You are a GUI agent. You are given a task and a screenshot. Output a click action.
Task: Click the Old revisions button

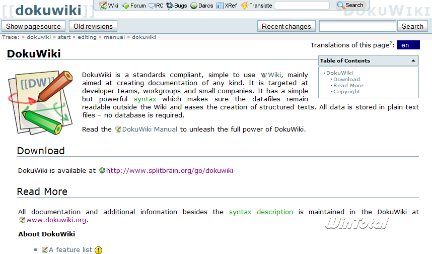click(93, 26)
